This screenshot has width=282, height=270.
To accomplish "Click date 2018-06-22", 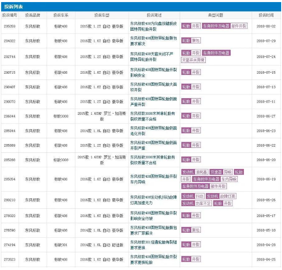I will point(266,145).
